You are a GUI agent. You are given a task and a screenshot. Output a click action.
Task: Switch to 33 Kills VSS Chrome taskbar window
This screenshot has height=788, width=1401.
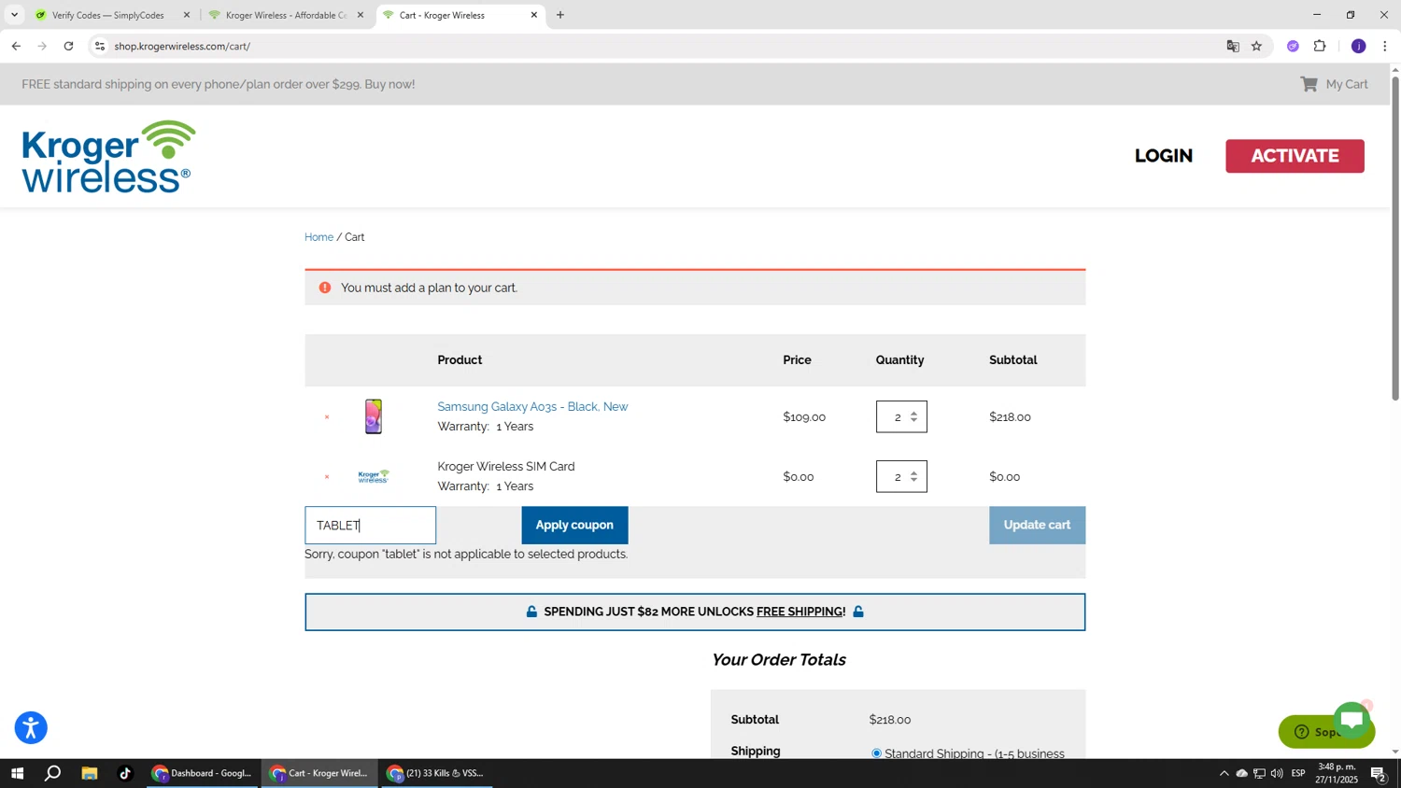pos(437,773)
